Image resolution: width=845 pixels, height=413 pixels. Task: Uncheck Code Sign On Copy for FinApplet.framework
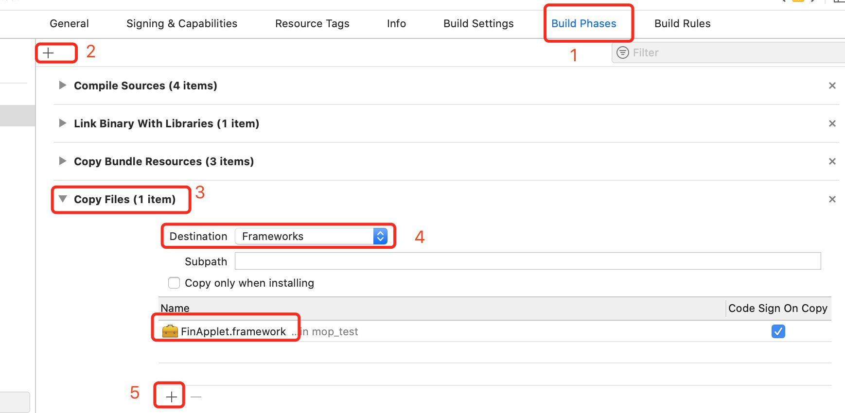coord(778,331)
